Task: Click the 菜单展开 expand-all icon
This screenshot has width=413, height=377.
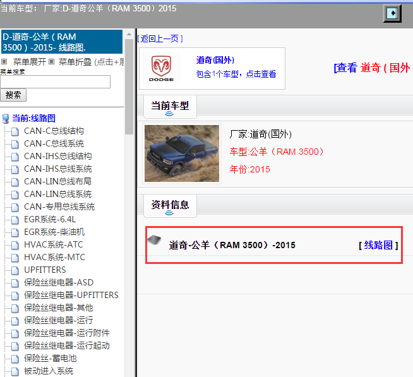Action: click(4, 62)
